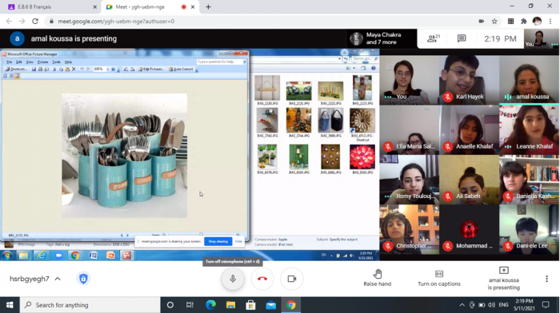The height and width of the screenshot is (313, 560).
Task: Show the participants list icon
Action: click(x=434, y=38)
